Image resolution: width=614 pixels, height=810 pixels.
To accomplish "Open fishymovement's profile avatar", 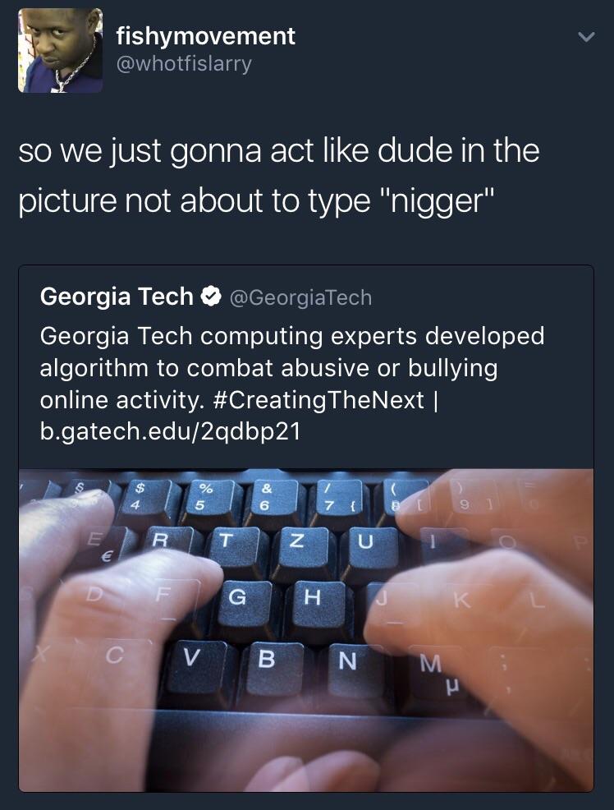I will (x=60, y=50).
